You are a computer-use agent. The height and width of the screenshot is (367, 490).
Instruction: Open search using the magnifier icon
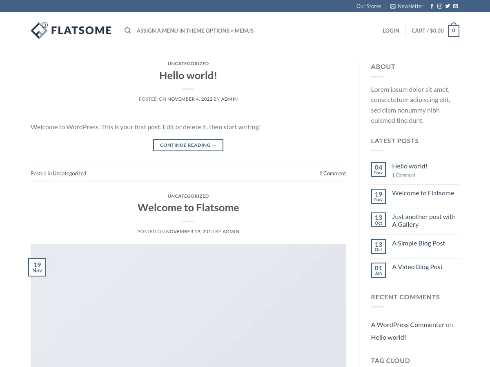128,31
